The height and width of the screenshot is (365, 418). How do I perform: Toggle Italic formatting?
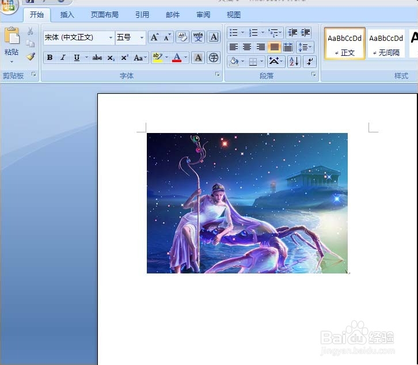(63, 58)
